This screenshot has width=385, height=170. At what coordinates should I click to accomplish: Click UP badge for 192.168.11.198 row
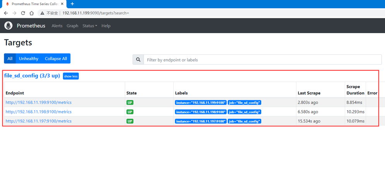point(130,112)
